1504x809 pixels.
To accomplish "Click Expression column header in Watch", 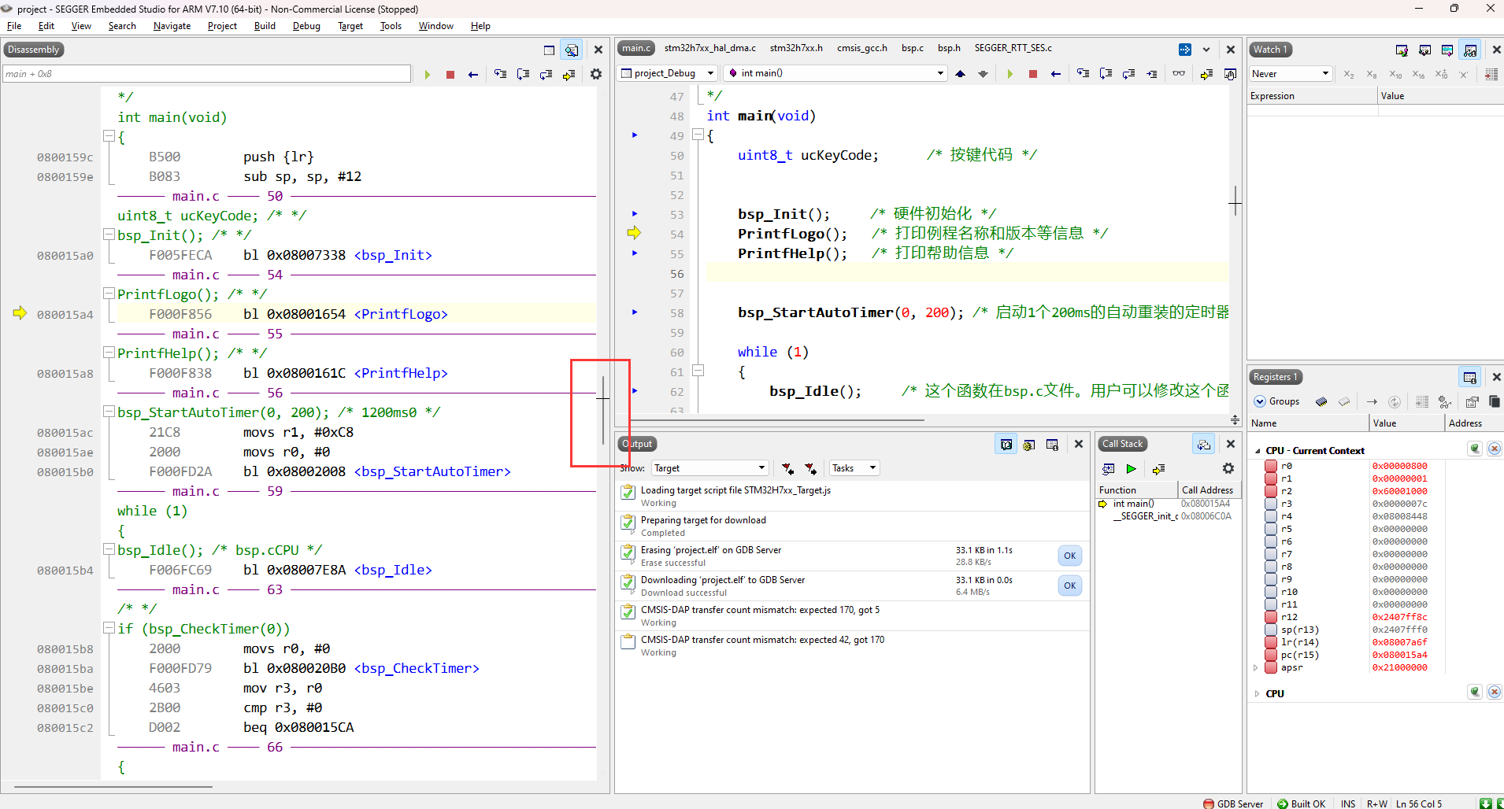I will 1313,96.
